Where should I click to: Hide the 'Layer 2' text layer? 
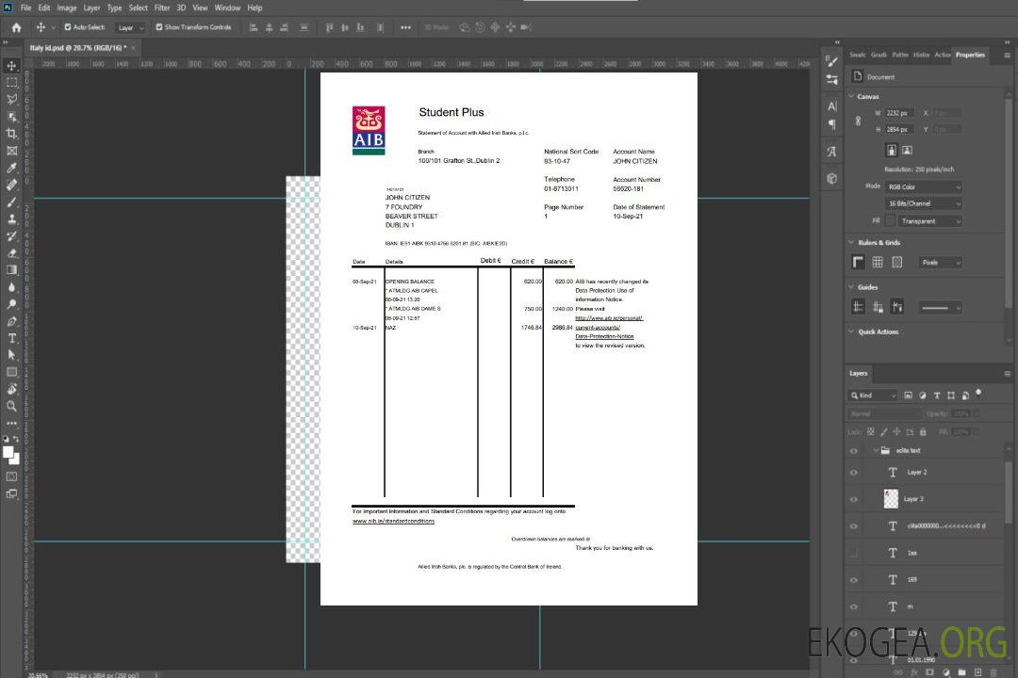pyautogui.click(x=854, y=473)
